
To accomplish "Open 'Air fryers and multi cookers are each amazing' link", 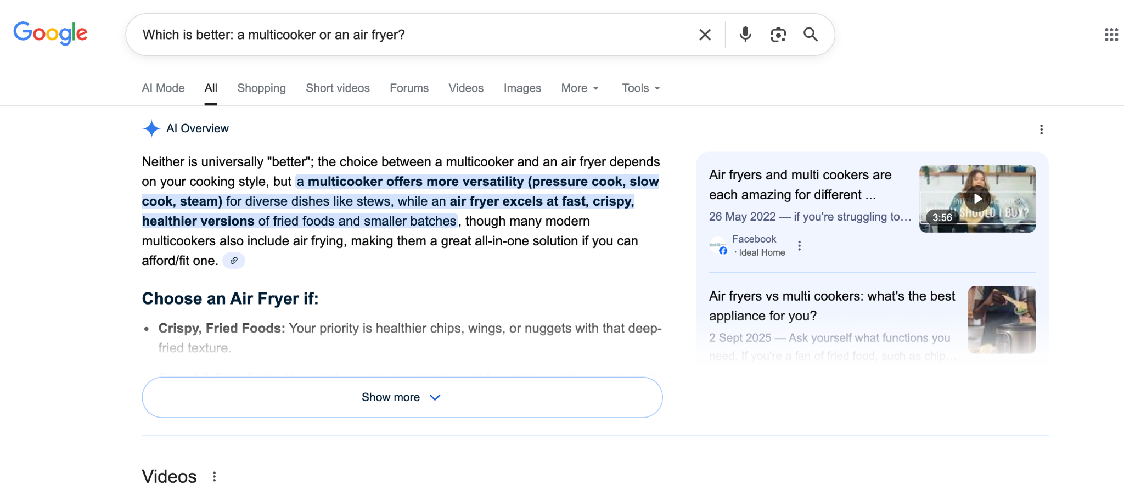I will [x=800, y=185].
